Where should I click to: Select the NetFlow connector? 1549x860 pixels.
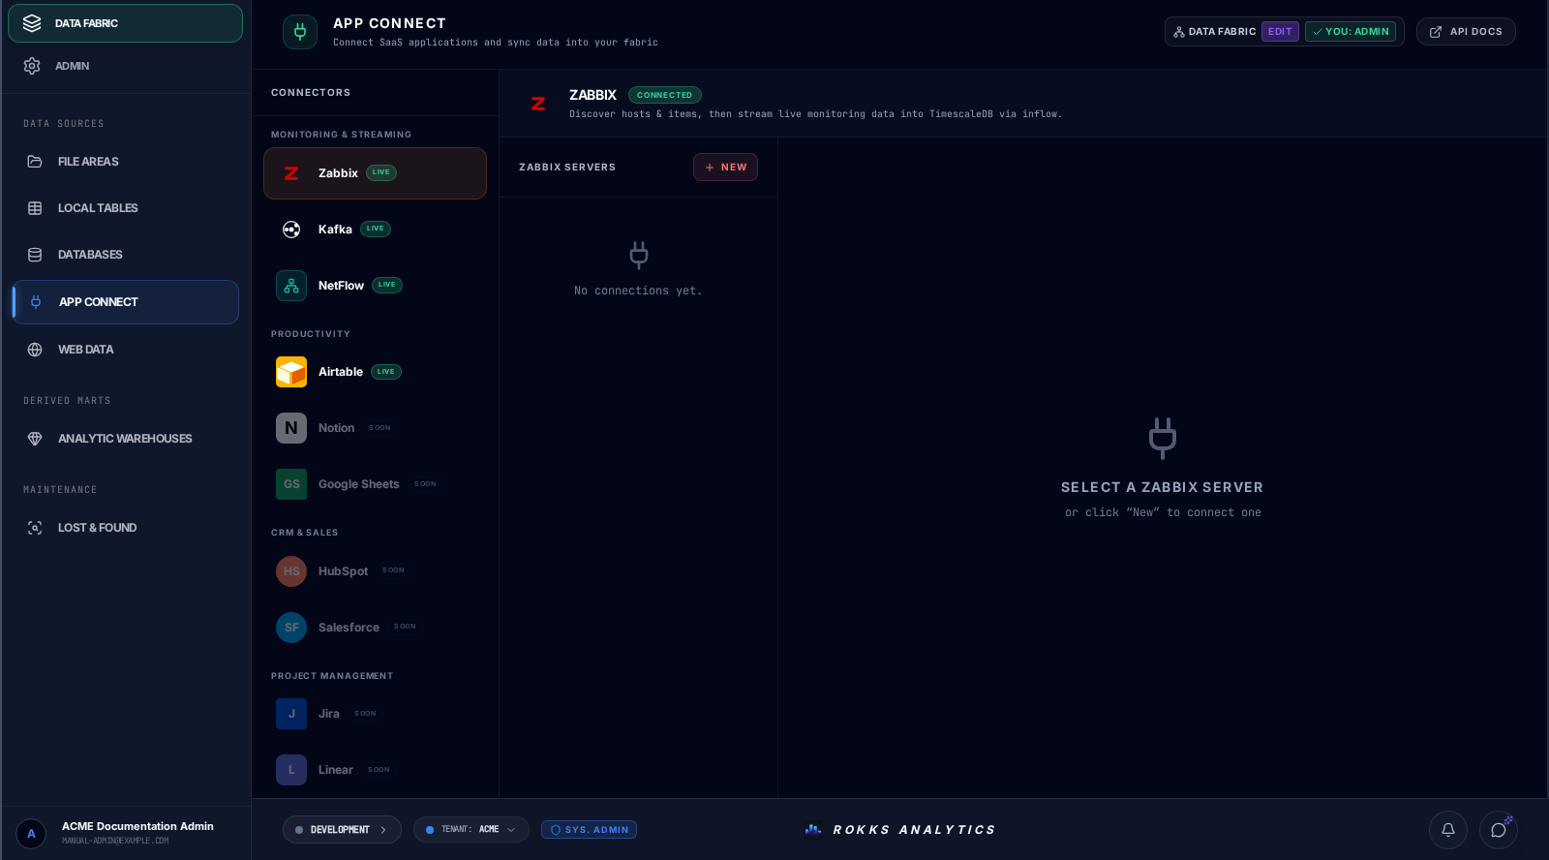375,286
